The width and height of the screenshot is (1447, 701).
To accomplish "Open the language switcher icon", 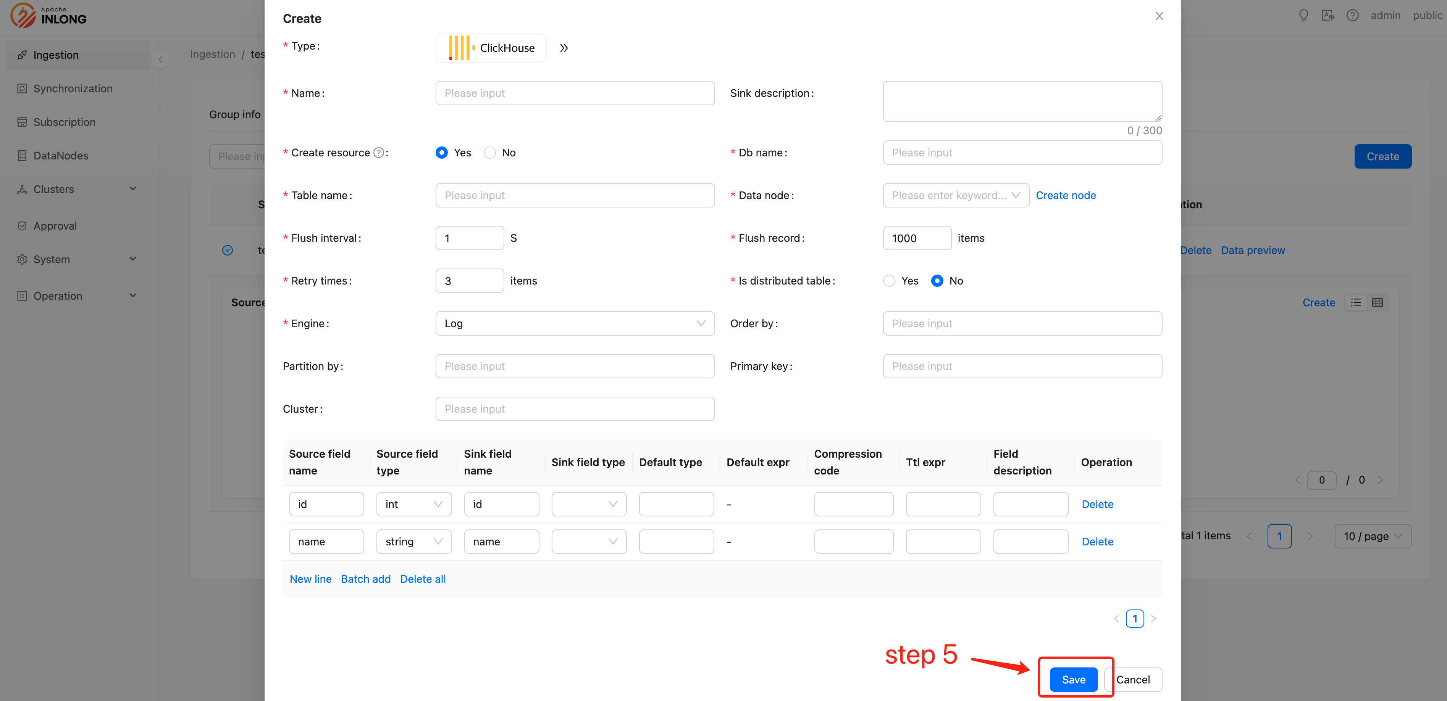I will pyautogui.click(x=1328, y=15).
